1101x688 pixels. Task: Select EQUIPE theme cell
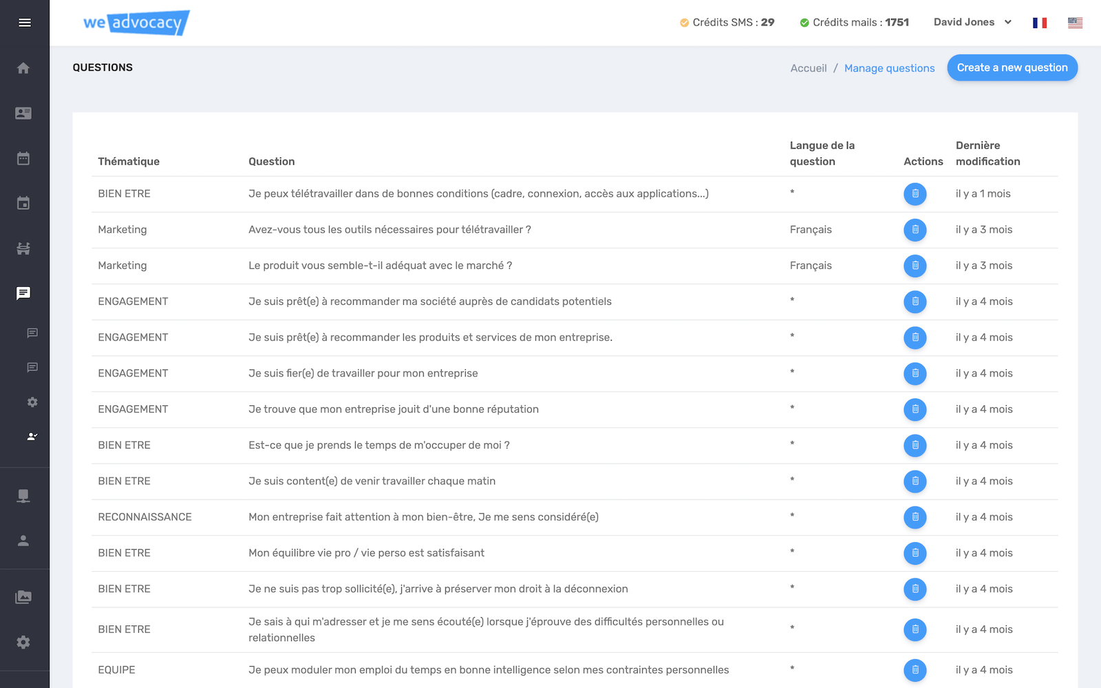[x=116, y=670]
